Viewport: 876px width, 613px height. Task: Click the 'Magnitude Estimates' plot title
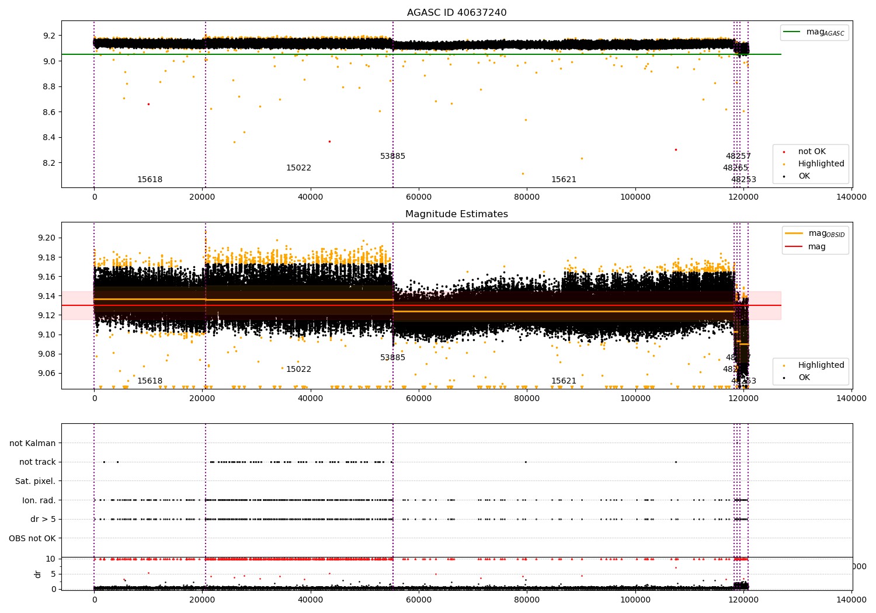457,214
